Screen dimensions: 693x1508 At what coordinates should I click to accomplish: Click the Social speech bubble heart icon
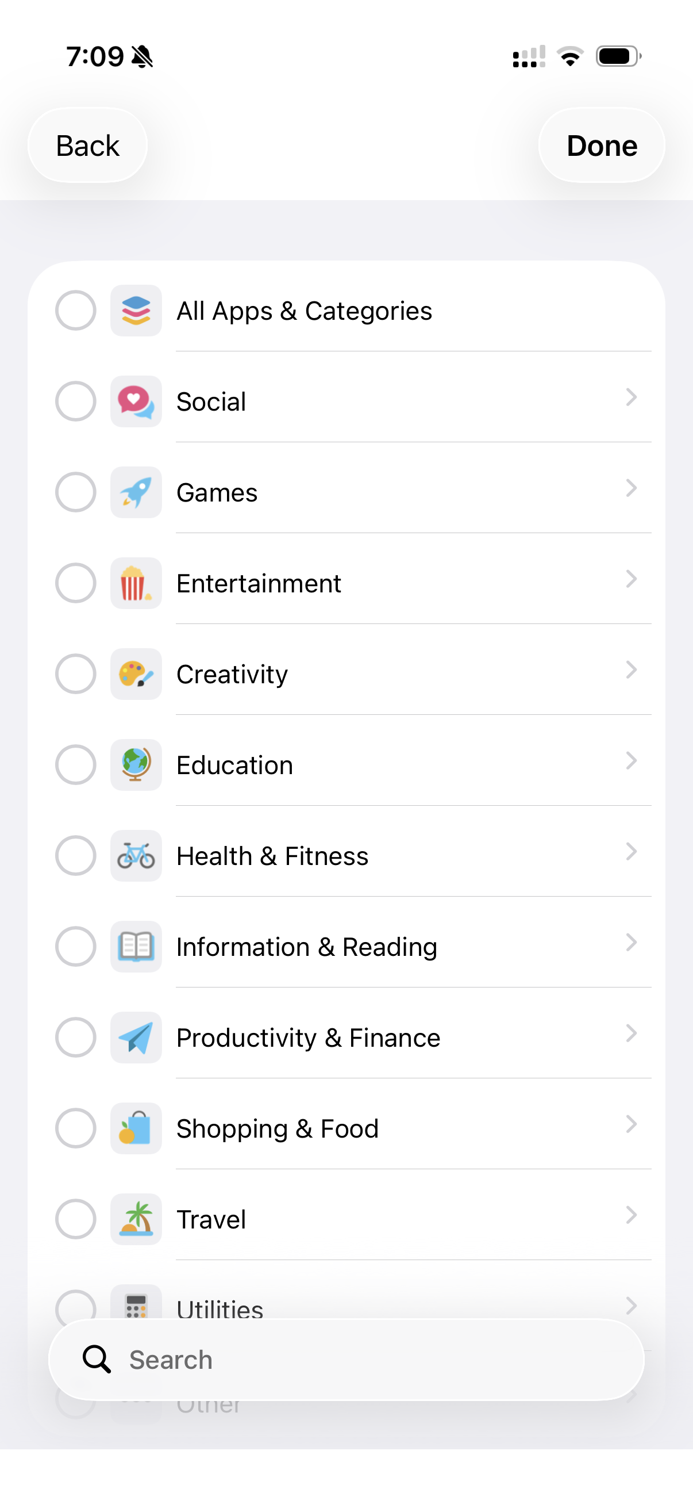(x=136, y=401)
